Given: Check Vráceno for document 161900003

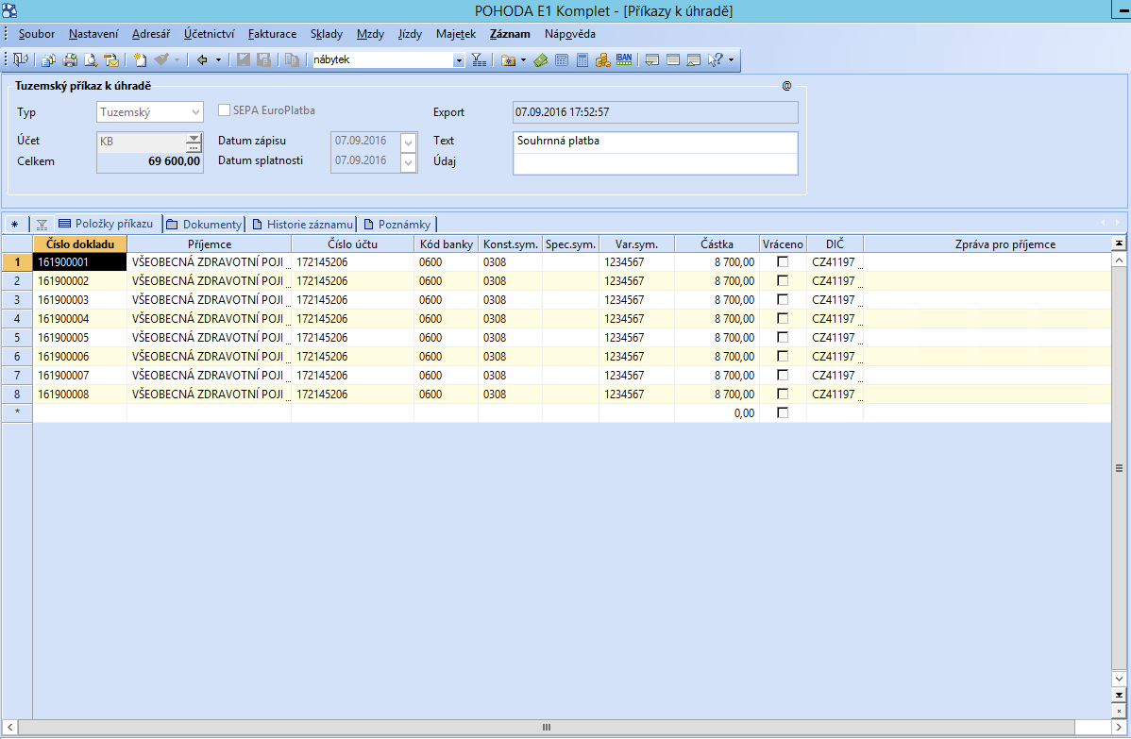Looking at the screenshot, I should point(783,299).
